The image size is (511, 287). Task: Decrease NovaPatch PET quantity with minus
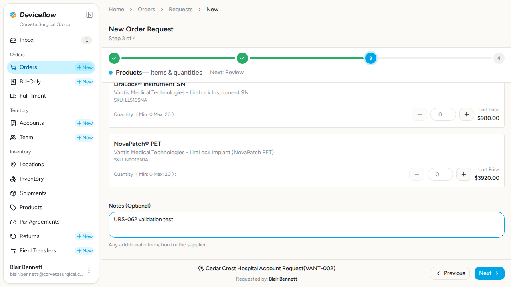coord(417,174)
